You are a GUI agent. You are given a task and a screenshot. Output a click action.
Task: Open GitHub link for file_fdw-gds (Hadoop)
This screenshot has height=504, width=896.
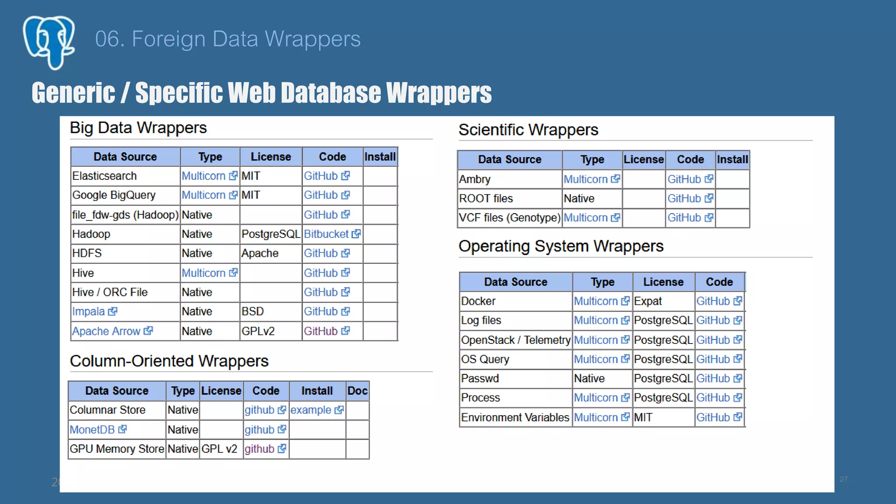327,215
